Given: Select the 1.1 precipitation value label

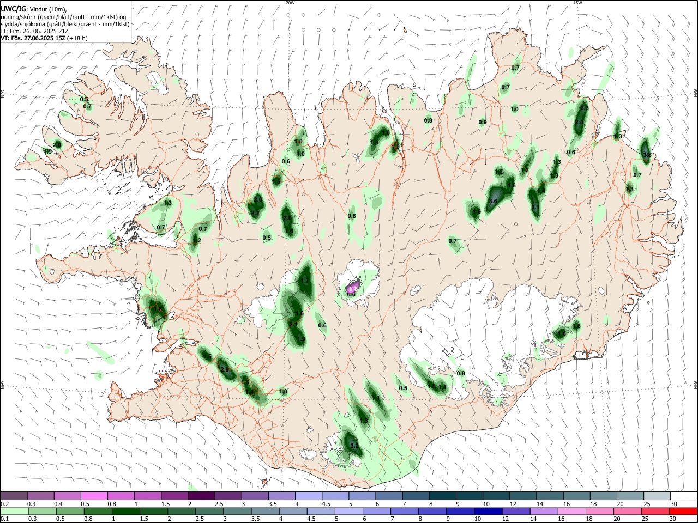Looking at the screenshot, I should [375, 398].
